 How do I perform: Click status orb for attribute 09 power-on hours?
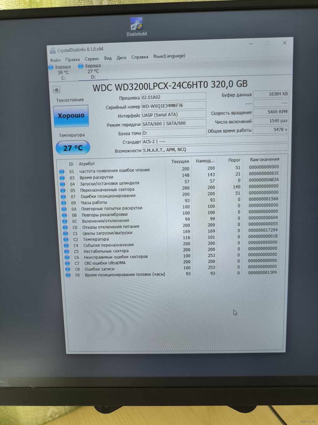coord(64,203)
